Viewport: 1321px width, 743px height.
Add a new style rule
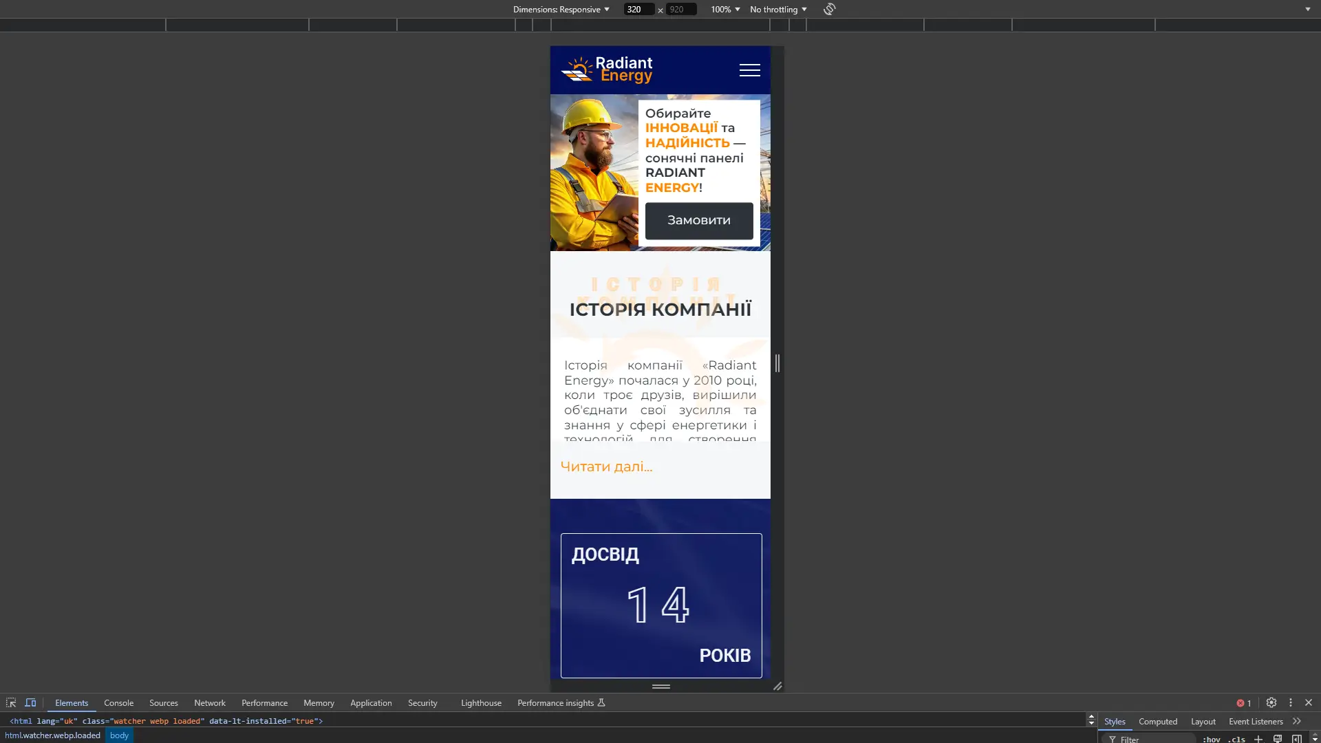click(1258, 739)
